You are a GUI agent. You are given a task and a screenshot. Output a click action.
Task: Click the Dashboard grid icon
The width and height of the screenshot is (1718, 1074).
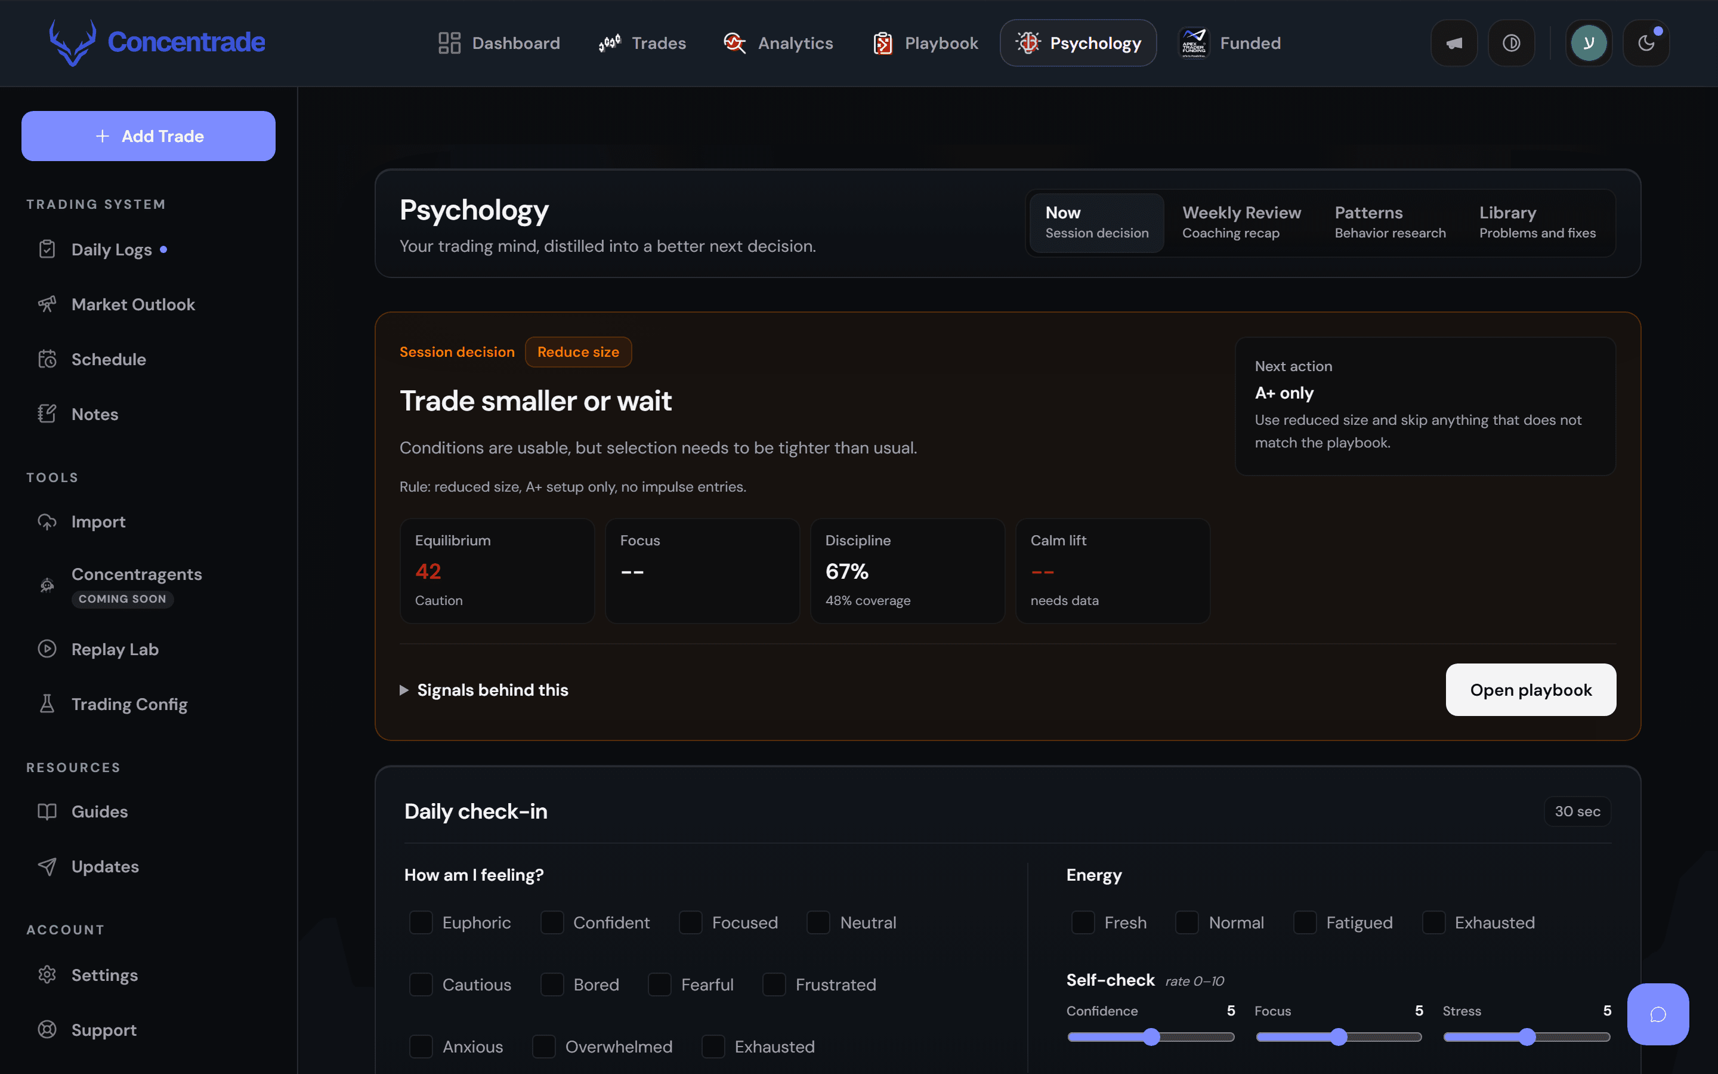click(449, 44)
